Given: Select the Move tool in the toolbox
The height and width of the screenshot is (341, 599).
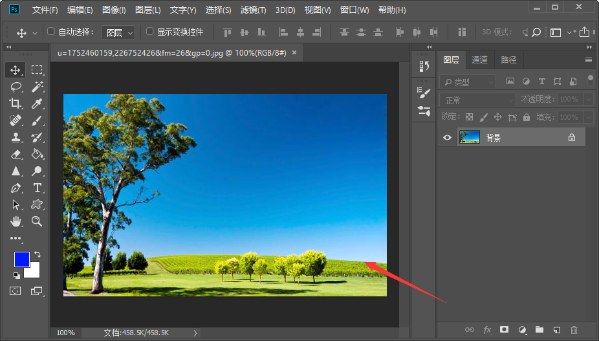Looking at the screenshot, I should tap(16, 70).
